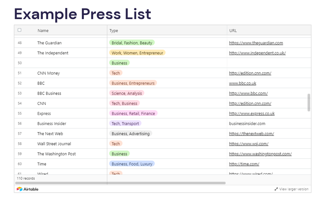Click the Business, Entrepreneurs tag
Viewport: 325px width, 204px height.
point(133,83)
